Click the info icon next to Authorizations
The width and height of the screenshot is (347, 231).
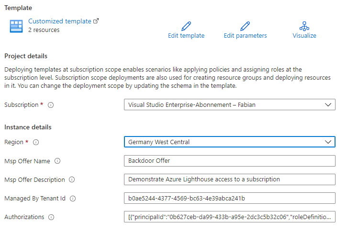click(51, 217)
